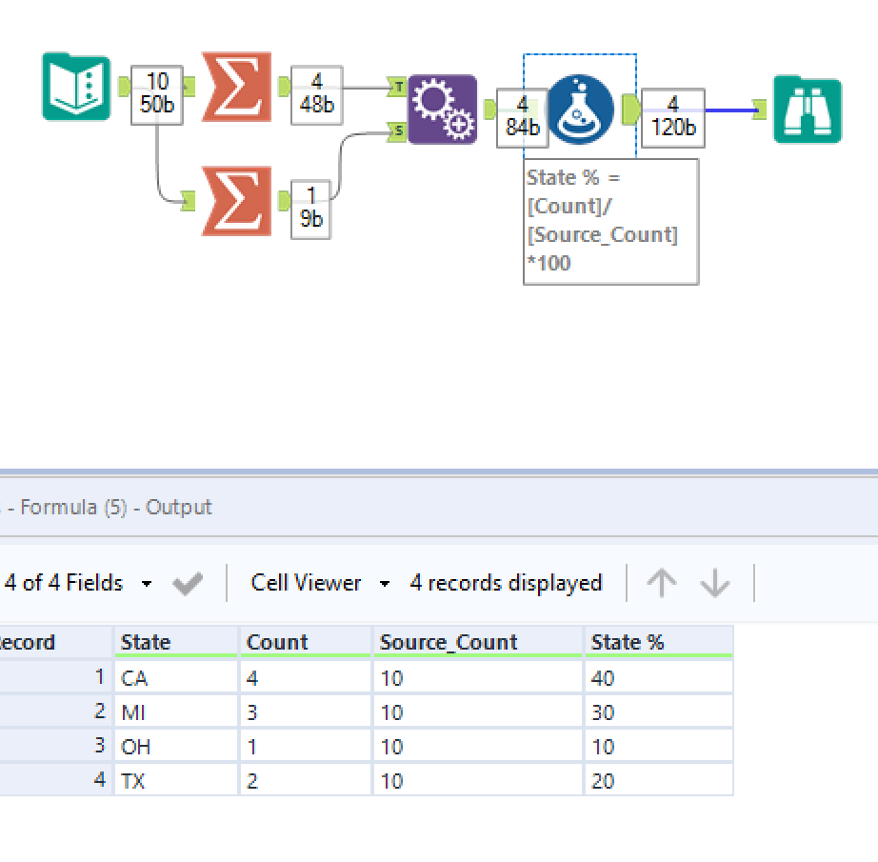Click the down arrow record navigation button
878x862 pixels.
(714, 583)
